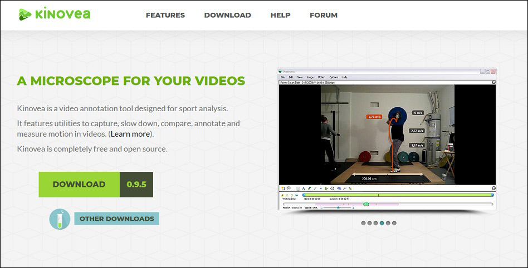Click the orange '0.70 m/s' speed label
This screenshot has height=268, width=528.
pos(374,117)
